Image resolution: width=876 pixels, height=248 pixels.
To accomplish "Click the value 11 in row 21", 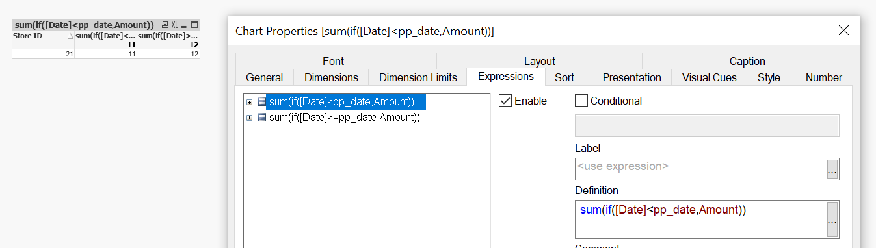I will [x=105, y=55].
